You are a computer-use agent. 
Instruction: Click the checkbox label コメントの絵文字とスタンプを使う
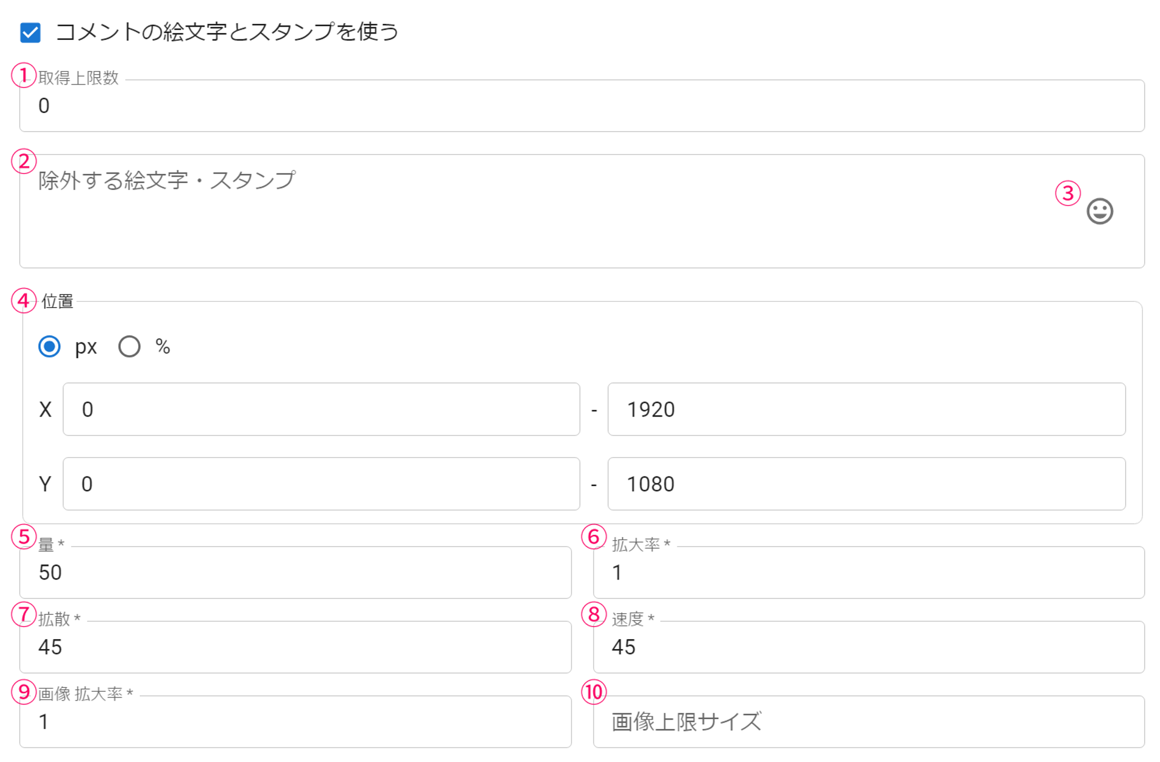(x=227, y=32)
